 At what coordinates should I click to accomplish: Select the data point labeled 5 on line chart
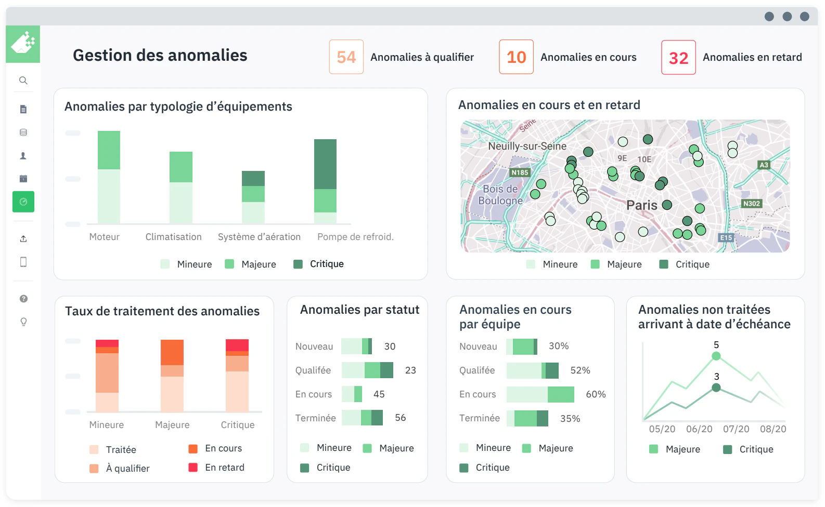(x=716, y=356)
